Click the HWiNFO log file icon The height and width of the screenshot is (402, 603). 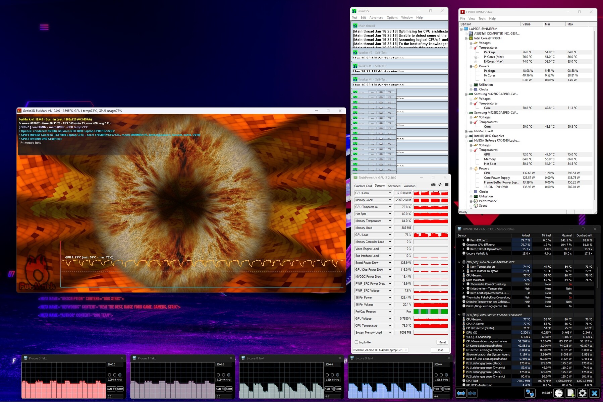[x=571, y=393]
